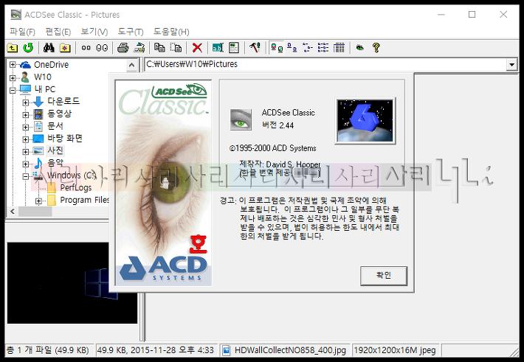The height and width of the screenshot is (362, 524).
Task: Open the 보기(V) menu
Action: coord(94,32)
